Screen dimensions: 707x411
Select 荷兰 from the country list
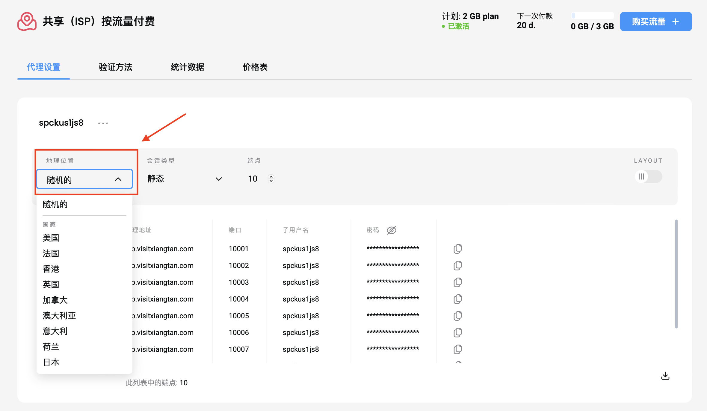point(51,347)
